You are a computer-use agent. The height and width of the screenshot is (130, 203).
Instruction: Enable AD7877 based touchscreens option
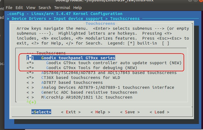click(30, 82)
